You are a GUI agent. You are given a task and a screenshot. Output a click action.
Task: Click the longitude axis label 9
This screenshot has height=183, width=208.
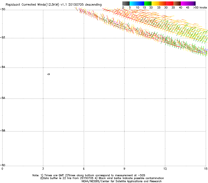pyautogui.click(x=124, y=169)
